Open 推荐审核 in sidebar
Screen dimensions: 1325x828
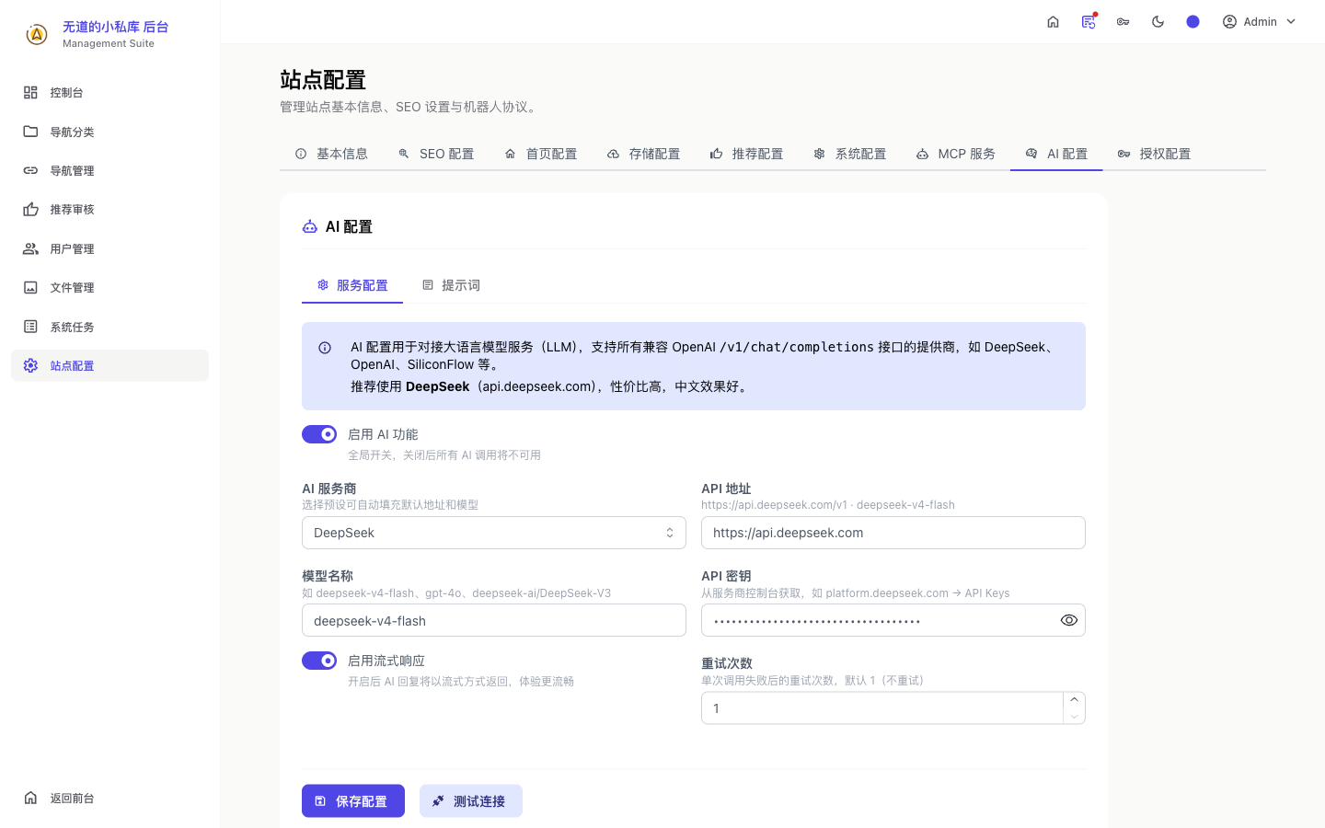(x=109, y=210)
